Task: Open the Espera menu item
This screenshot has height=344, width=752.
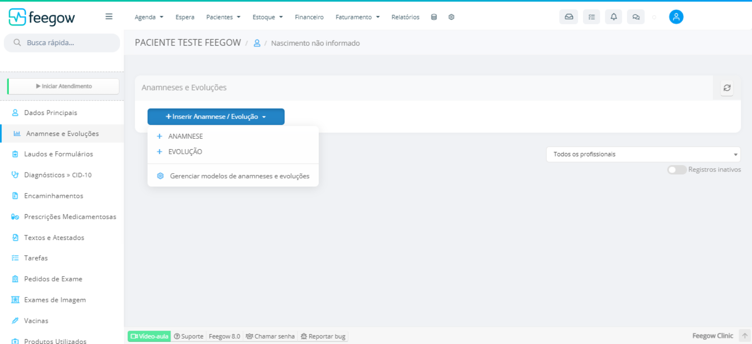Action: point(185,17)
